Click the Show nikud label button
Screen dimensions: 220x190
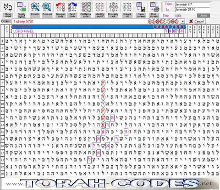click(8, 15)
